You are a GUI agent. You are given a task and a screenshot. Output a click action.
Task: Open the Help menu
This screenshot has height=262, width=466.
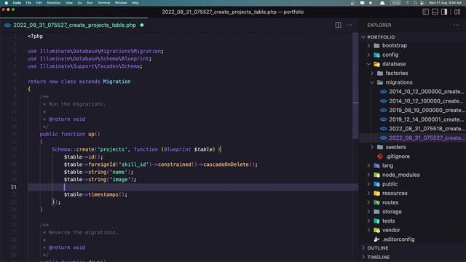(x=135, y=3)
